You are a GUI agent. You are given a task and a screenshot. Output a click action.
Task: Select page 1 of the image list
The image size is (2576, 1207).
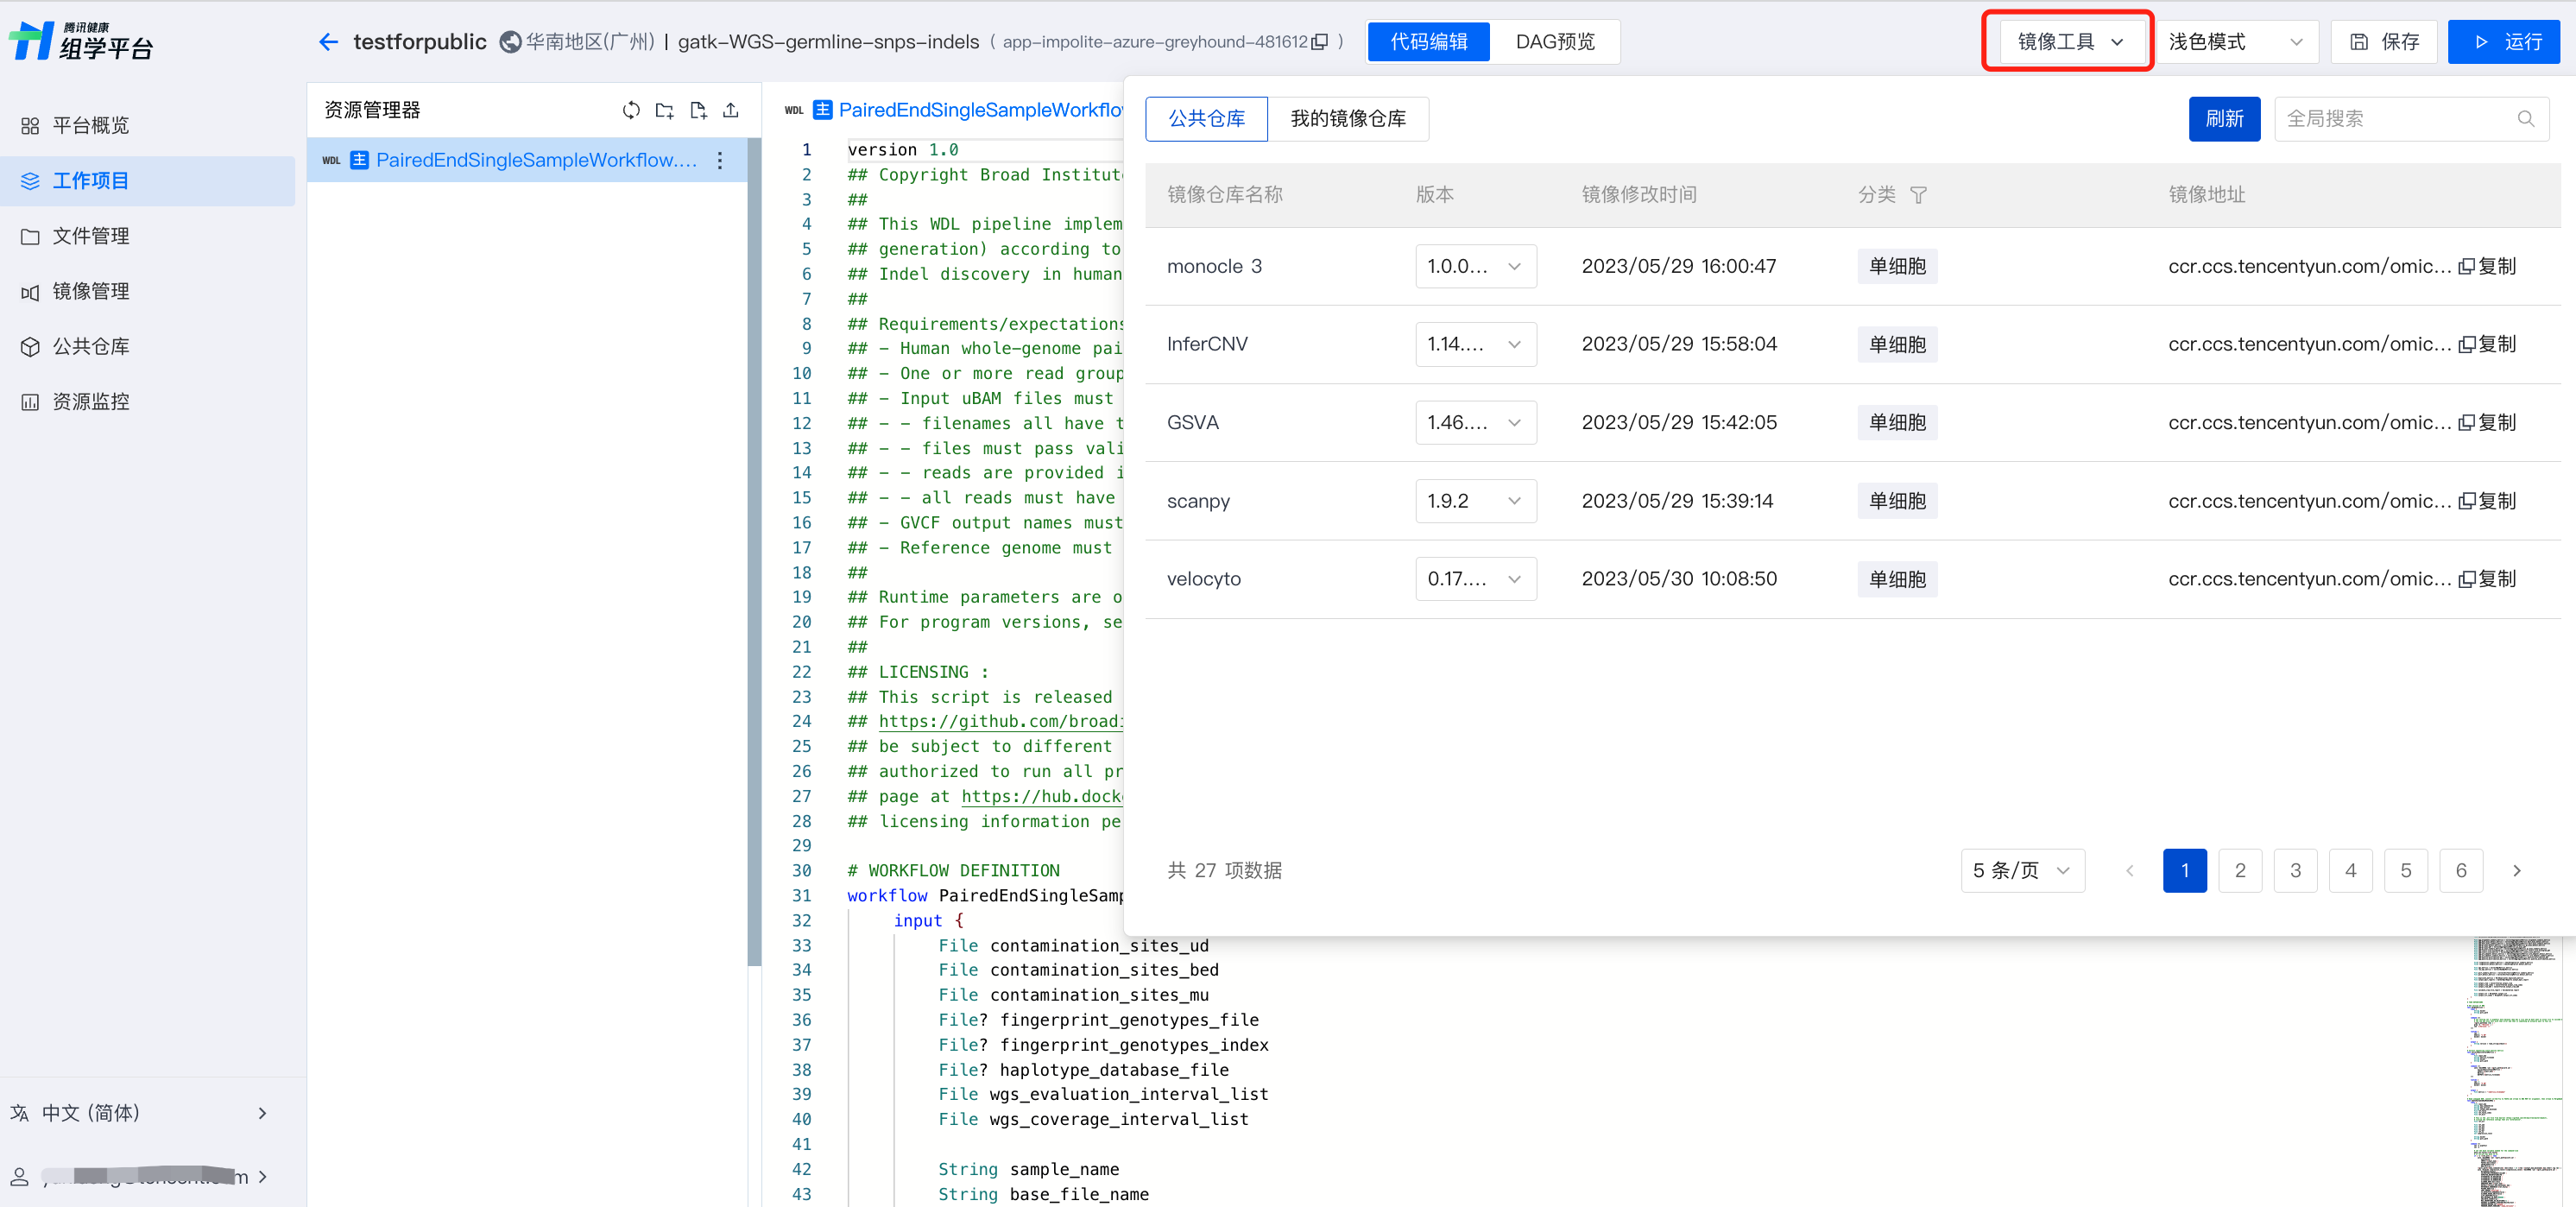click(x=2185, y=870)
